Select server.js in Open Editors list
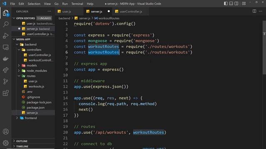The width and height of the screenshot is (266, 149). tap(33, 29)
